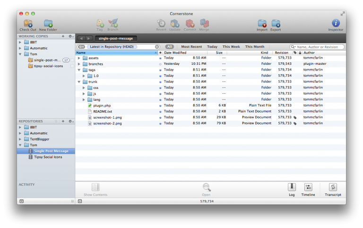This screenshot has height=228, width=363.
Task: Expand 8BIT in Working Copies
Action: (20, 42)
